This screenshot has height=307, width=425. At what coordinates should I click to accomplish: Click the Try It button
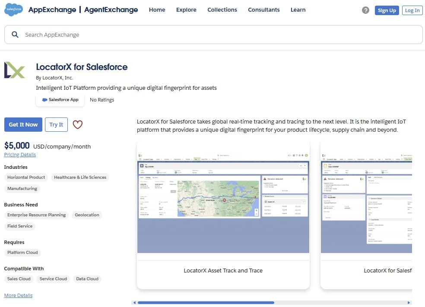[56, 125]
